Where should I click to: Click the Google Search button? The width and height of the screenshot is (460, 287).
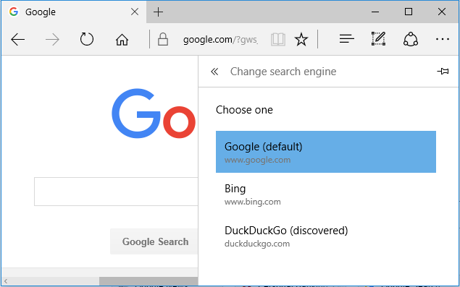tap(154, 241)
